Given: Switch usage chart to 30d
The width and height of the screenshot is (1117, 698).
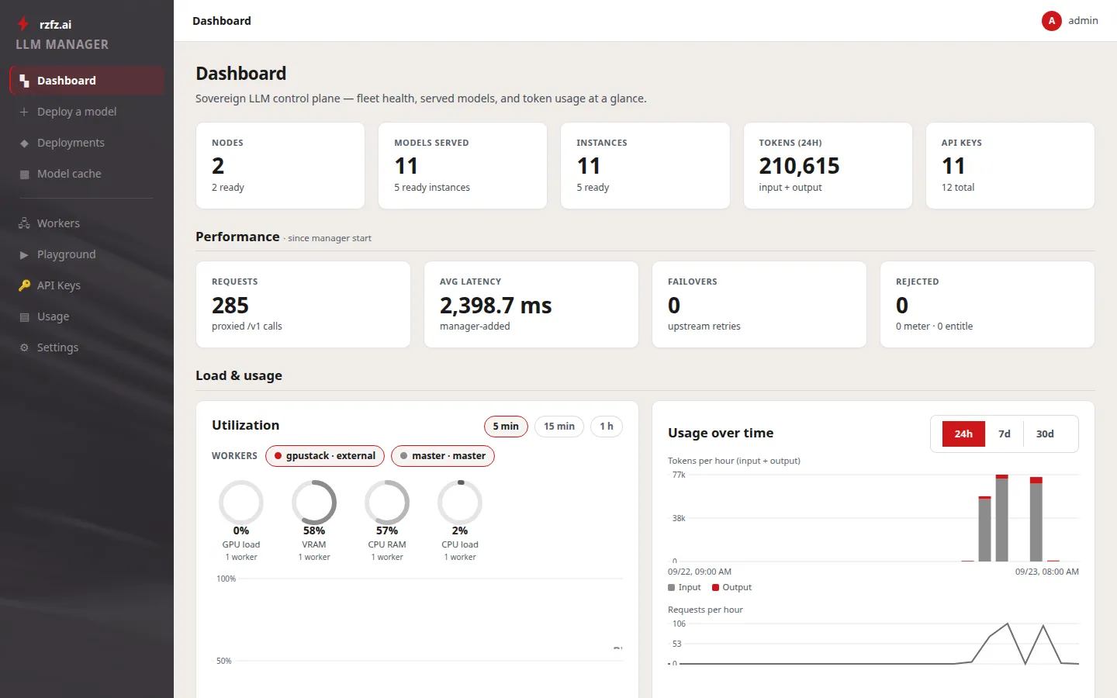Looking at the screenshot, I should pos(1045,434).
